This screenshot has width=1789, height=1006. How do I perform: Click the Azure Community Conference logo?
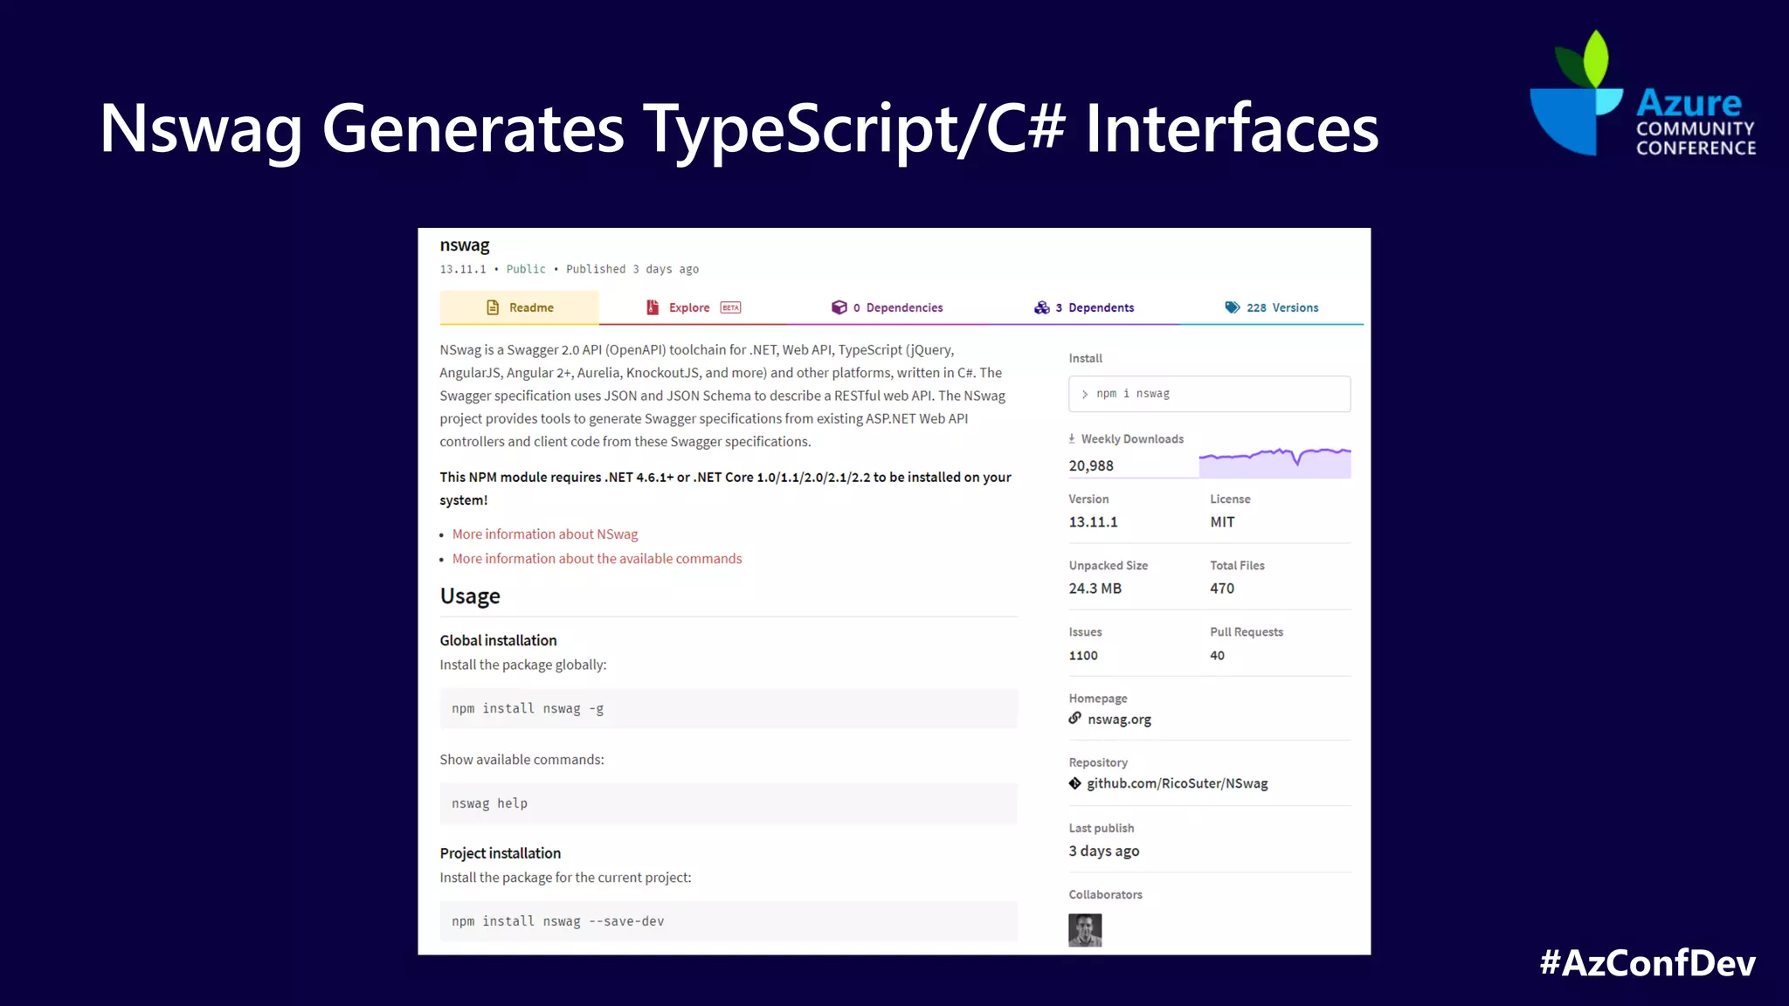point(1642,94)
